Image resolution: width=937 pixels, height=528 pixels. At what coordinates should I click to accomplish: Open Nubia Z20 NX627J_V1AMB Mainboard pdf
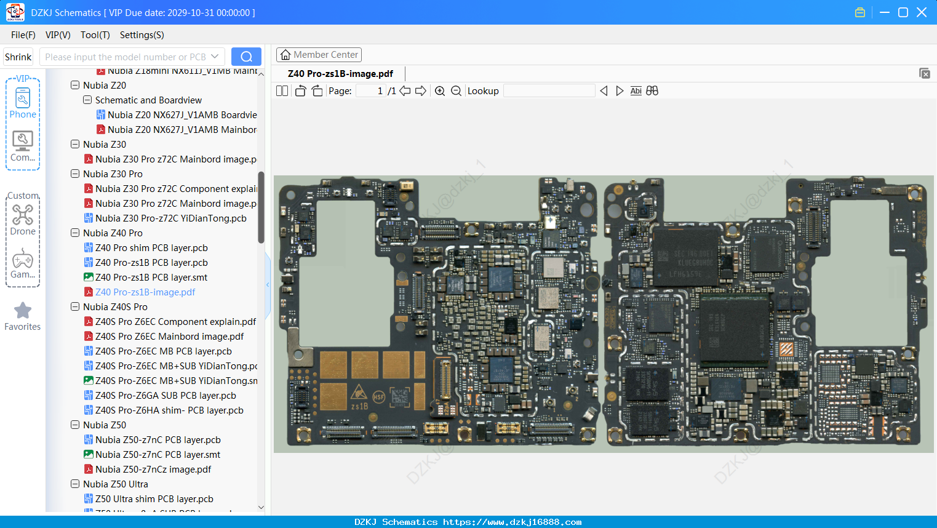click(x=177, y=130)
